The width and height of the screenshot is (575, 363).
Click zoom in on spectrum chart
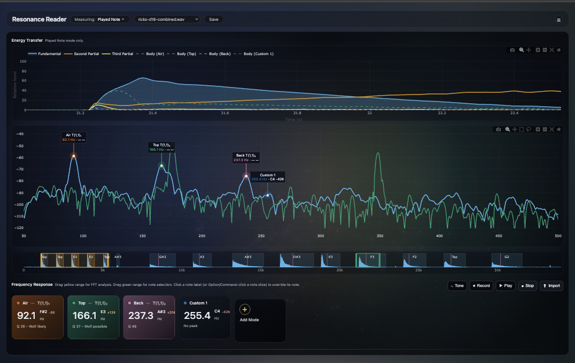click(x=538, y=129)
